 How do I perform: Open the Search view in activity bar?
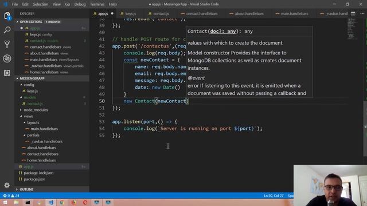7,30
